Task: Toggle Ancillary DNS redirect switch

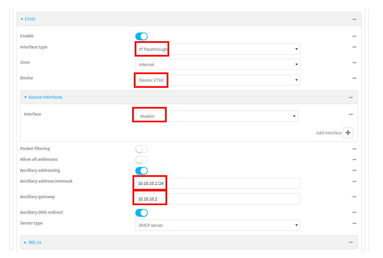Action: pos(142,213)
